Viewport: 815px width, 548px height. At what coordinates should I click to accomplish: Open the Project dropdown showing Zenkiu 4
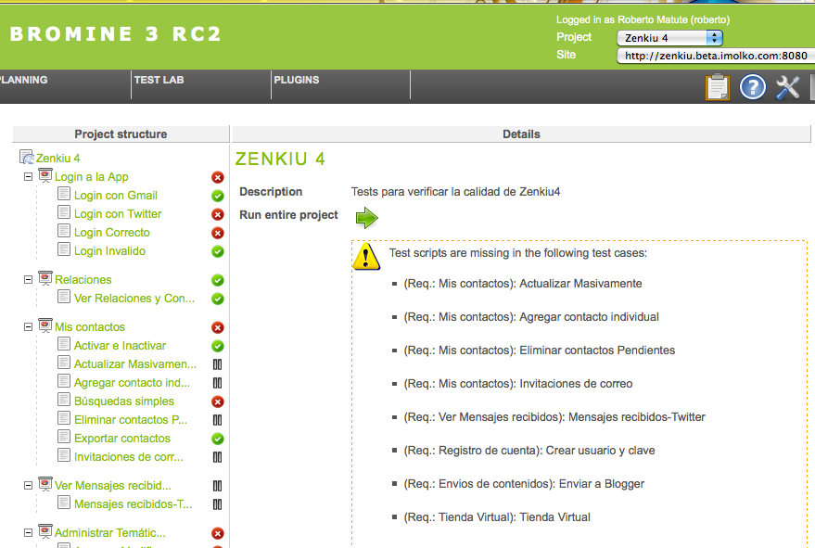coord(669,38)
